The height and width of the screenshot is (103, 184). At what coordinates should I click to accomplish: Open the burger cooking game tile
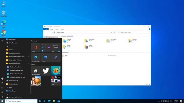point(36,81)
